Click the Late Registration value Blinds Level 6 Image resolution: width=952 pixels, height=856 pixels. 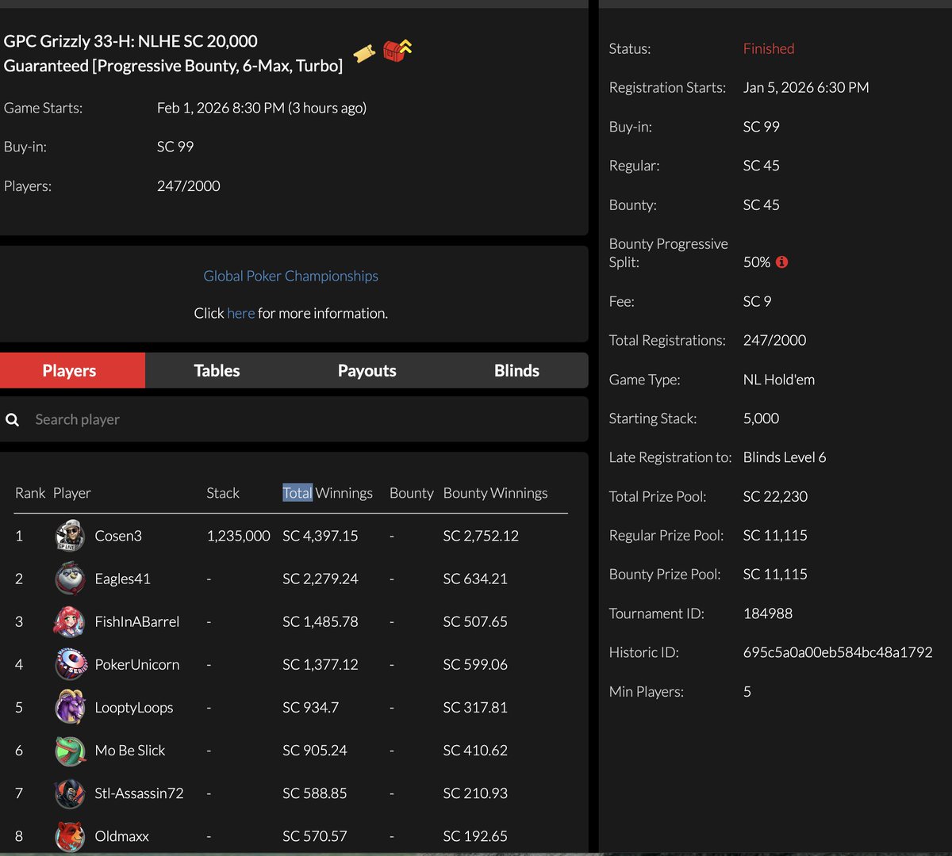pos(785,457)
